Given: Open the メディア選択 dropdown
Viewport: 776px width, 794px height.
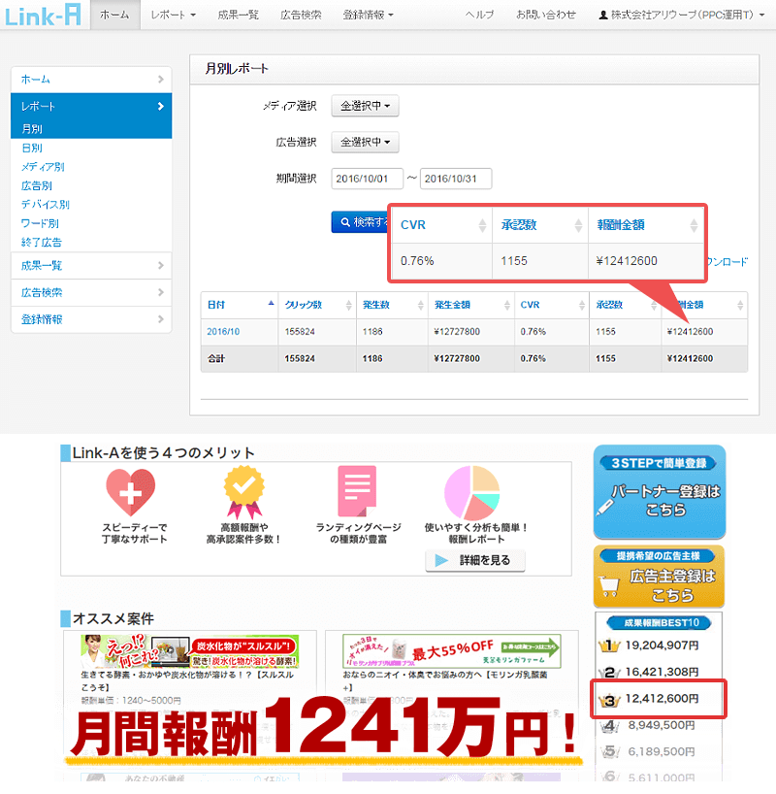Looking at the screenshot, I should [x=365, y=106].
